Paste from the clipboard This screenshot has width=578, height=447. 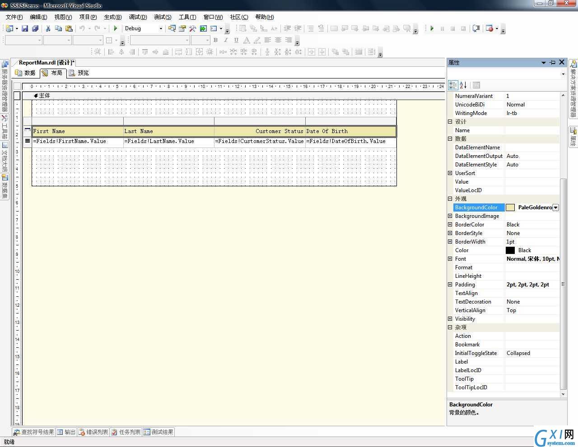[x=69, y=28]
